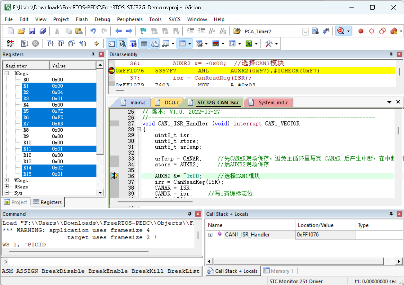The image size is (404, 285).
Task: Expand CAN1_ISR_Handler in Call Stack
Action: point(210,235)
